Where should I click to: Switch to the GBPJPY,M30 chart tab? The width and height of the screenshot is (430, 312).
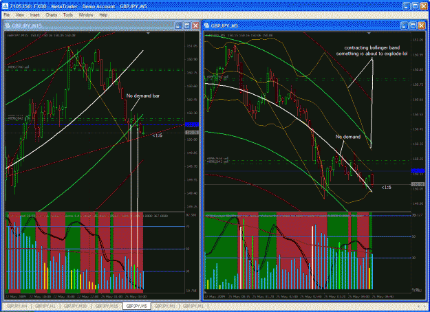(75, 306)
